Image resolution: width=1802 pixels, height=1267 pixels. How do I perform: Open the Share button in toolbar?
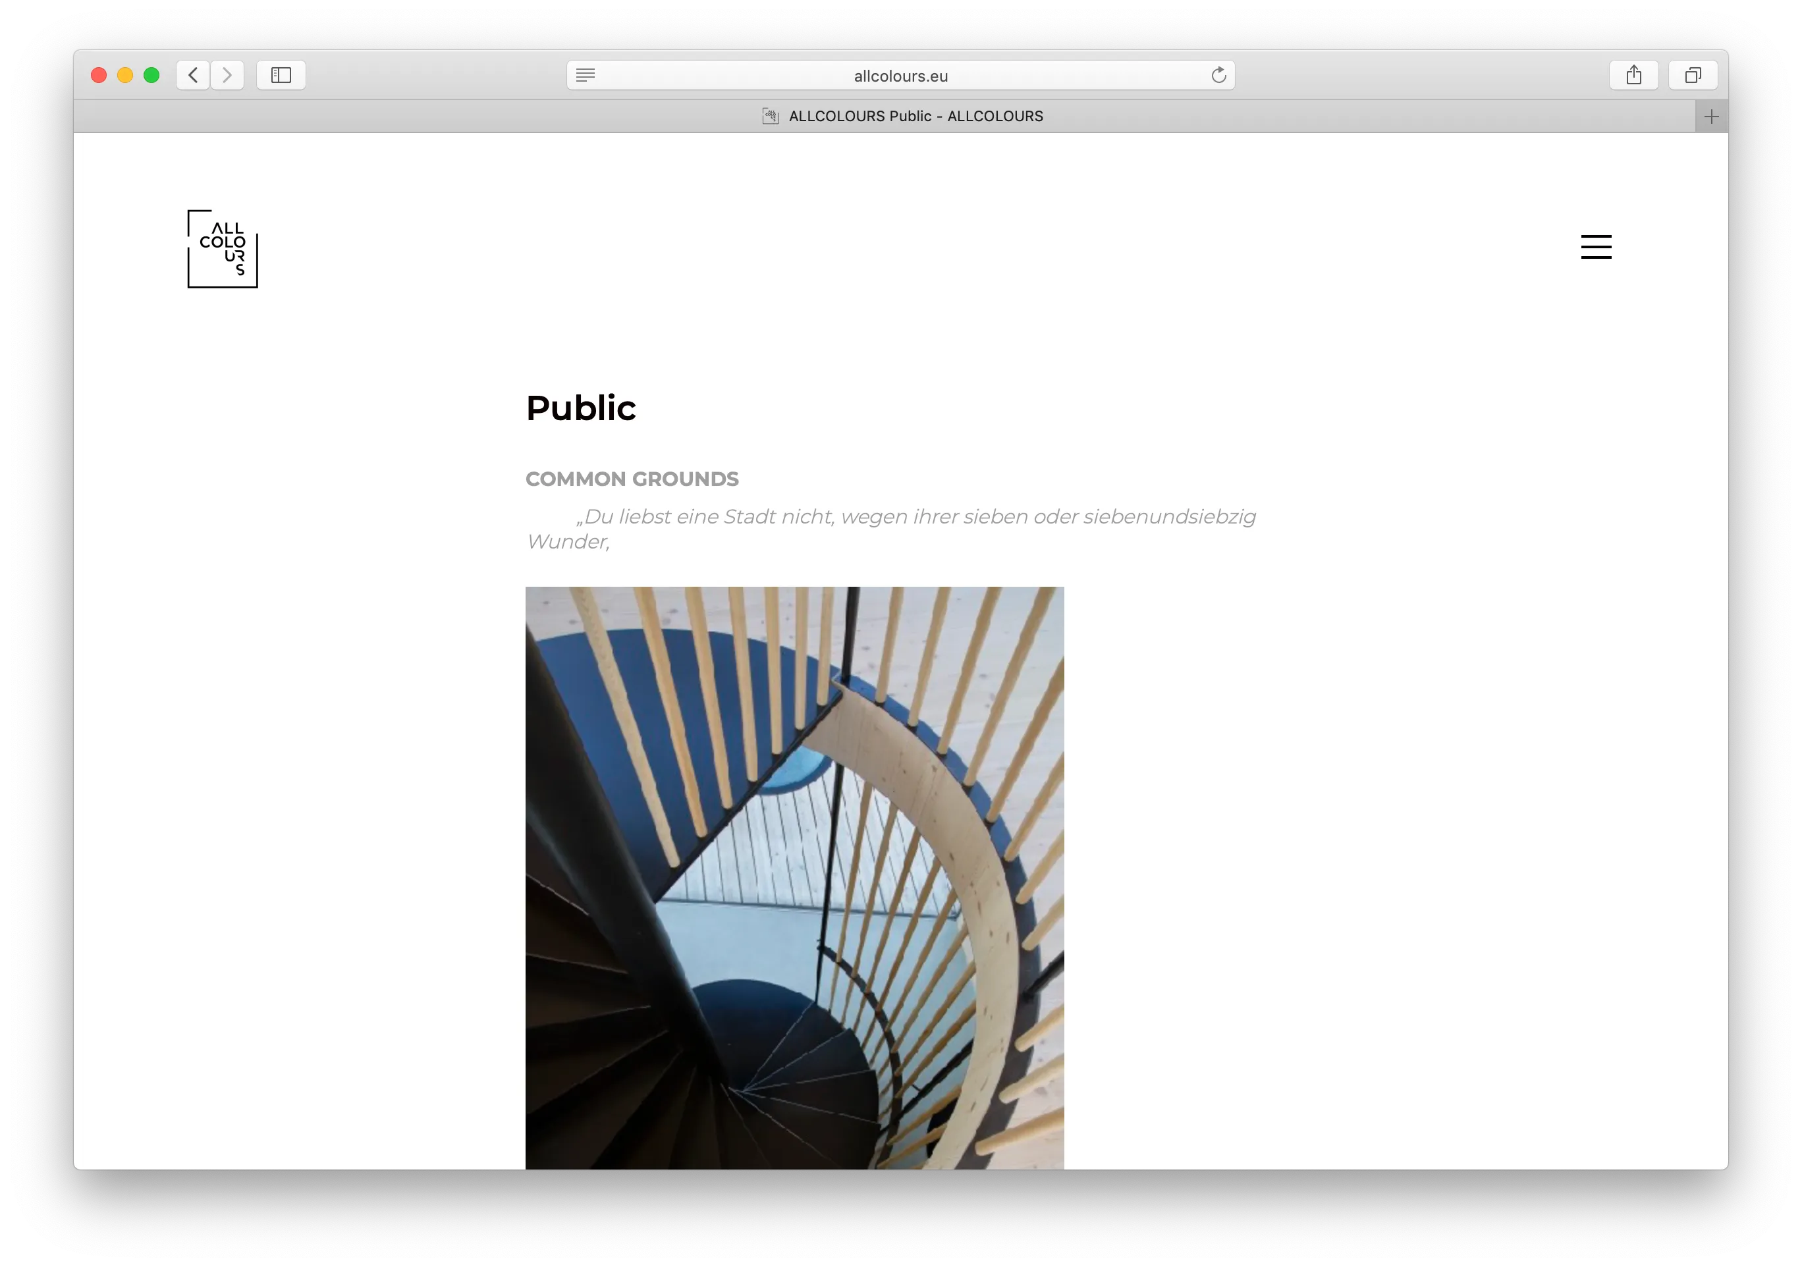tap(1633, 75)
